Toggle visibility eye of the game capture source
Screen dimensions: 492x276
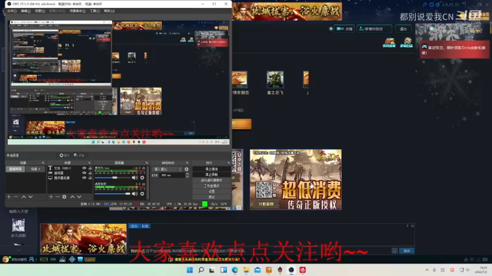[x=84, y=173]
